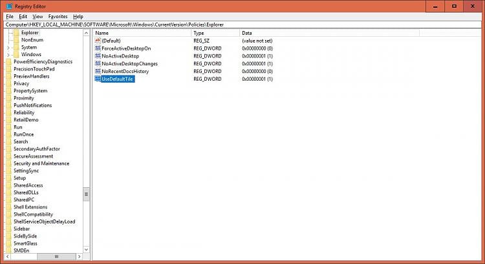Click the System folder icon
The image size is (485, 264).
pos(16,47)
